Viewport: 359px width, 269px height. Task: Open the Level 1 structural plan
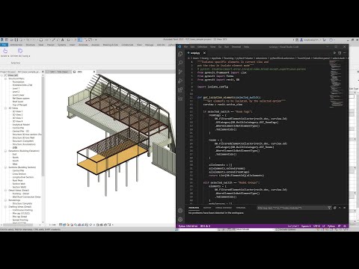pos(16,88)
